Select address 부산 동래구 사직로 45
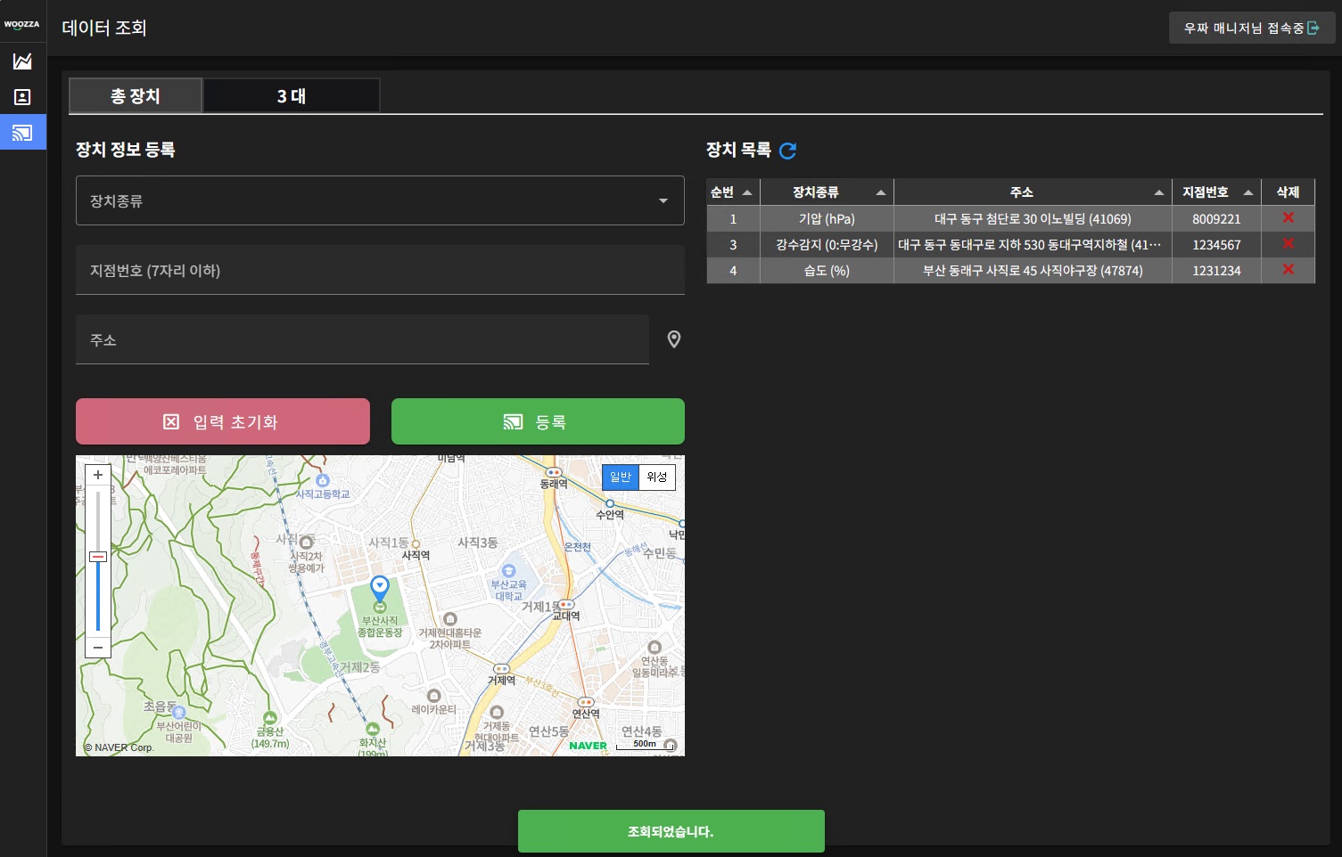This screenshot has width=1342, height=857. pos(1033,271)
